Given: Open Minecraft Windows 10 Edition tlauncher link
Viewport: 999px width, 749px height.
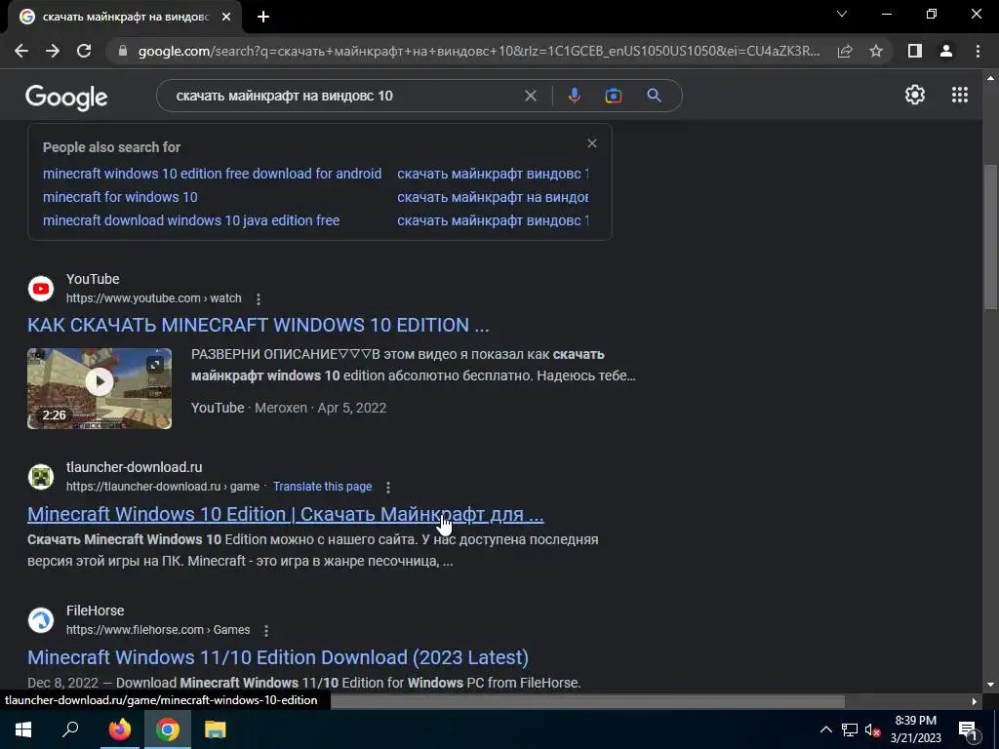Looking at the screenshot, I should (x=286, y=514).
